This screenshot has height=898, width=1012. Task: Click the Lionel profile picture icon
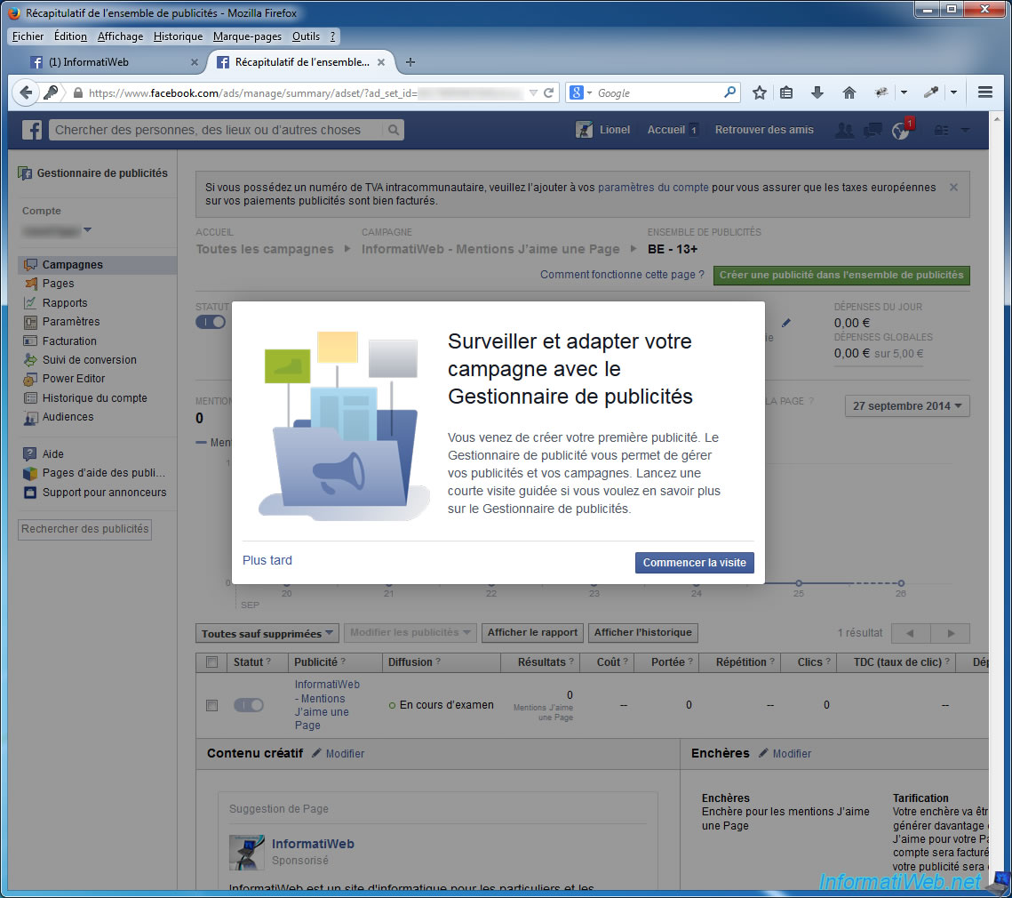click(584, 130)
